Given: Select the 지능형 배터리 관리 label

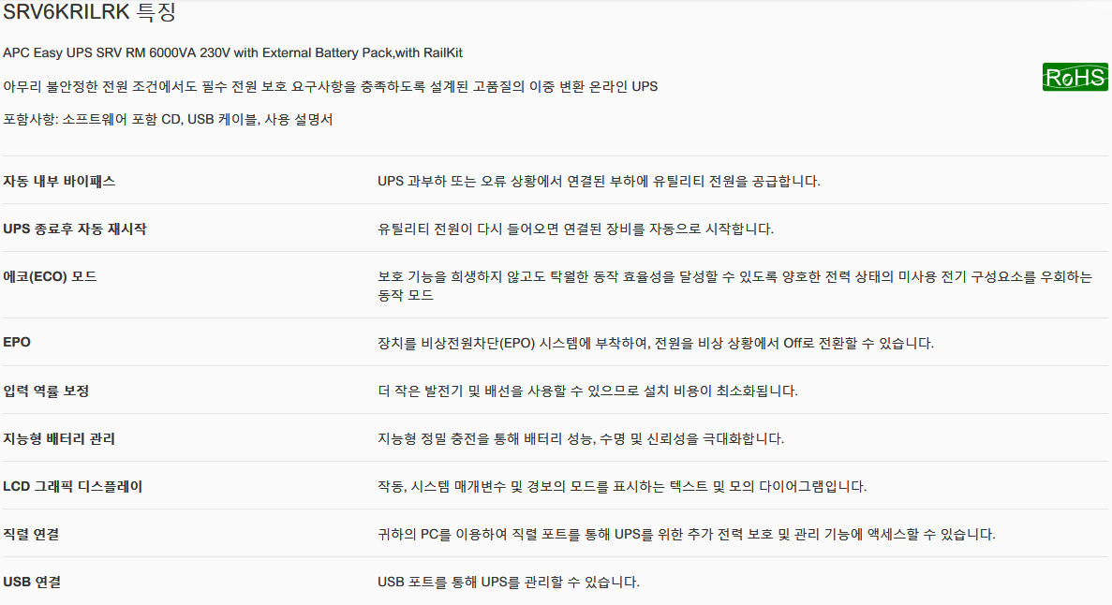Looking at the screenshot, I should click(59, 438).
